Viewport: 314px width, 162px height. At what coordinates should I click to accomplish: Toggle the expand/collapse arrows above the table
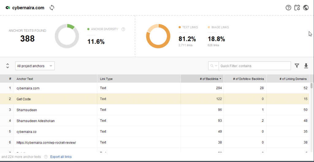tap(8, 66)
